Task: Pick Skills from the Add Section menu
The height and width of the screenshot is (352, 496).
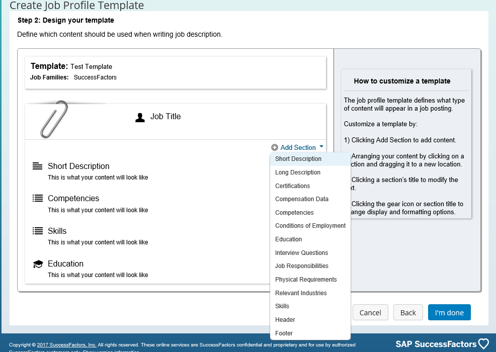Action: pos(310,306)
